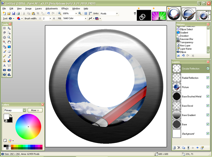
Task: Hide the Circular Reflection layer
Action: 208,68
